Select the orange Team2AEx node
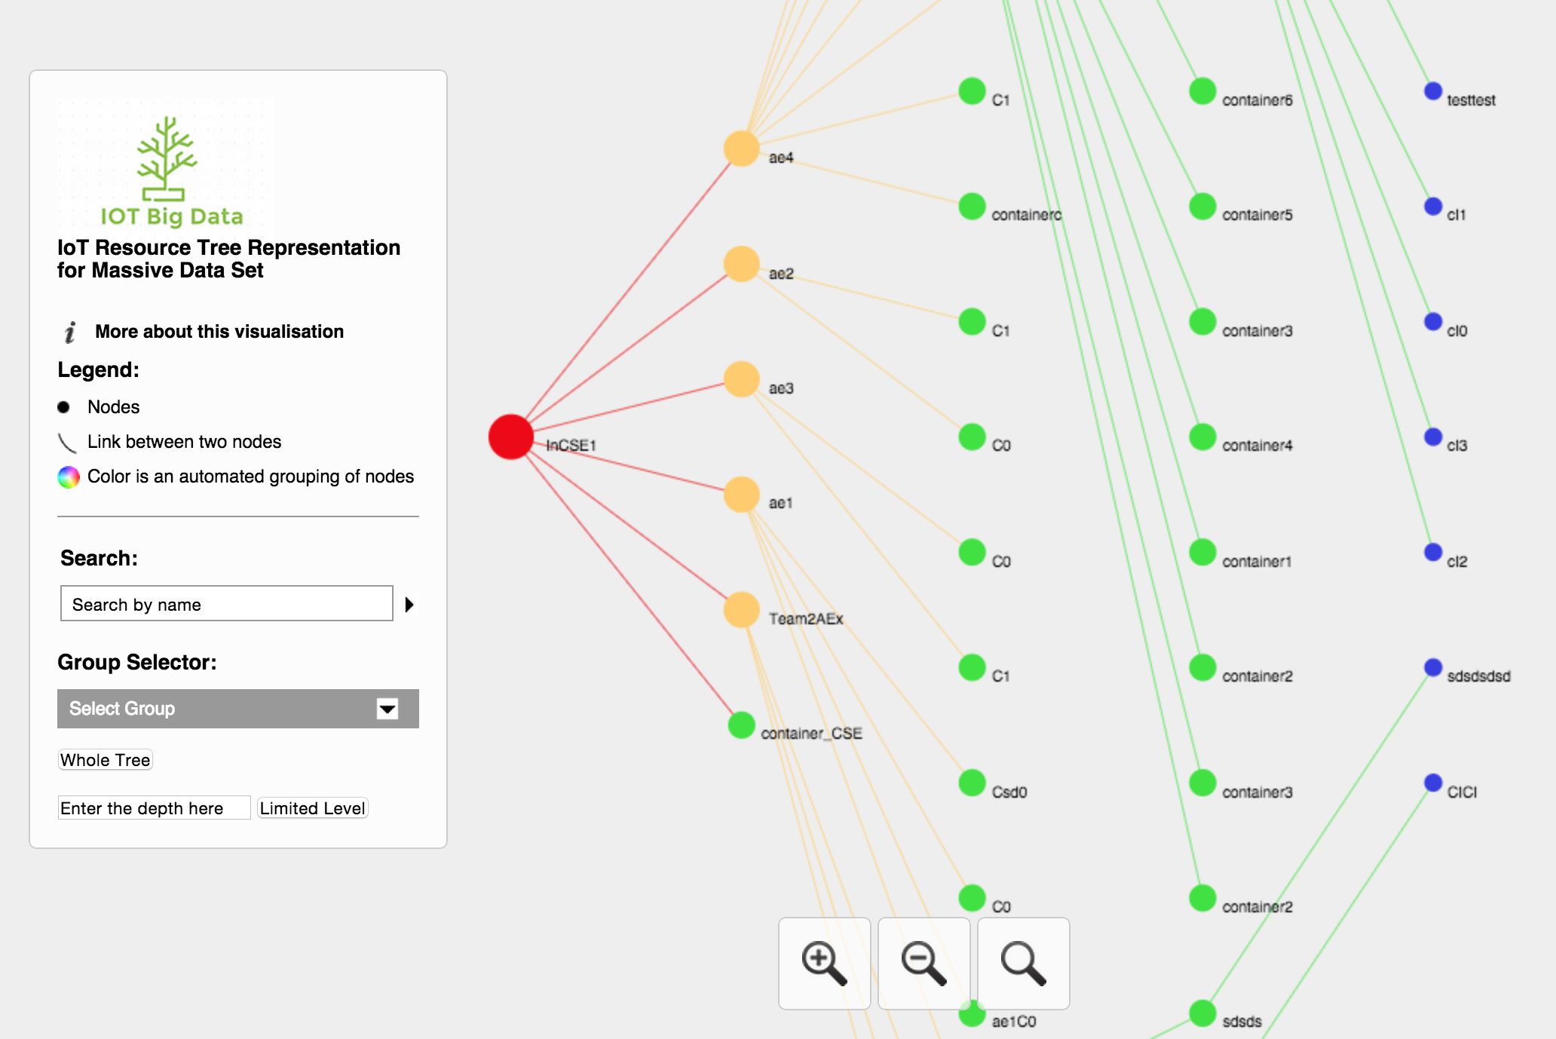Image resolution: width=1556 pixels, height=1039 pixels. (x=741, y=609)
